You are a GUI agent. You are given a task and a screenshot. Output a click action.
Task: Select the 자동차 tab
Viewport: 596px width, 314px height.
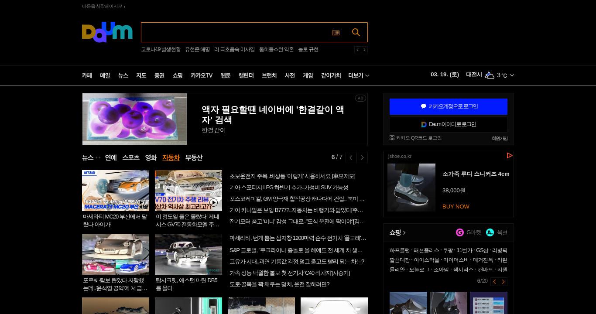coord(171,157)
